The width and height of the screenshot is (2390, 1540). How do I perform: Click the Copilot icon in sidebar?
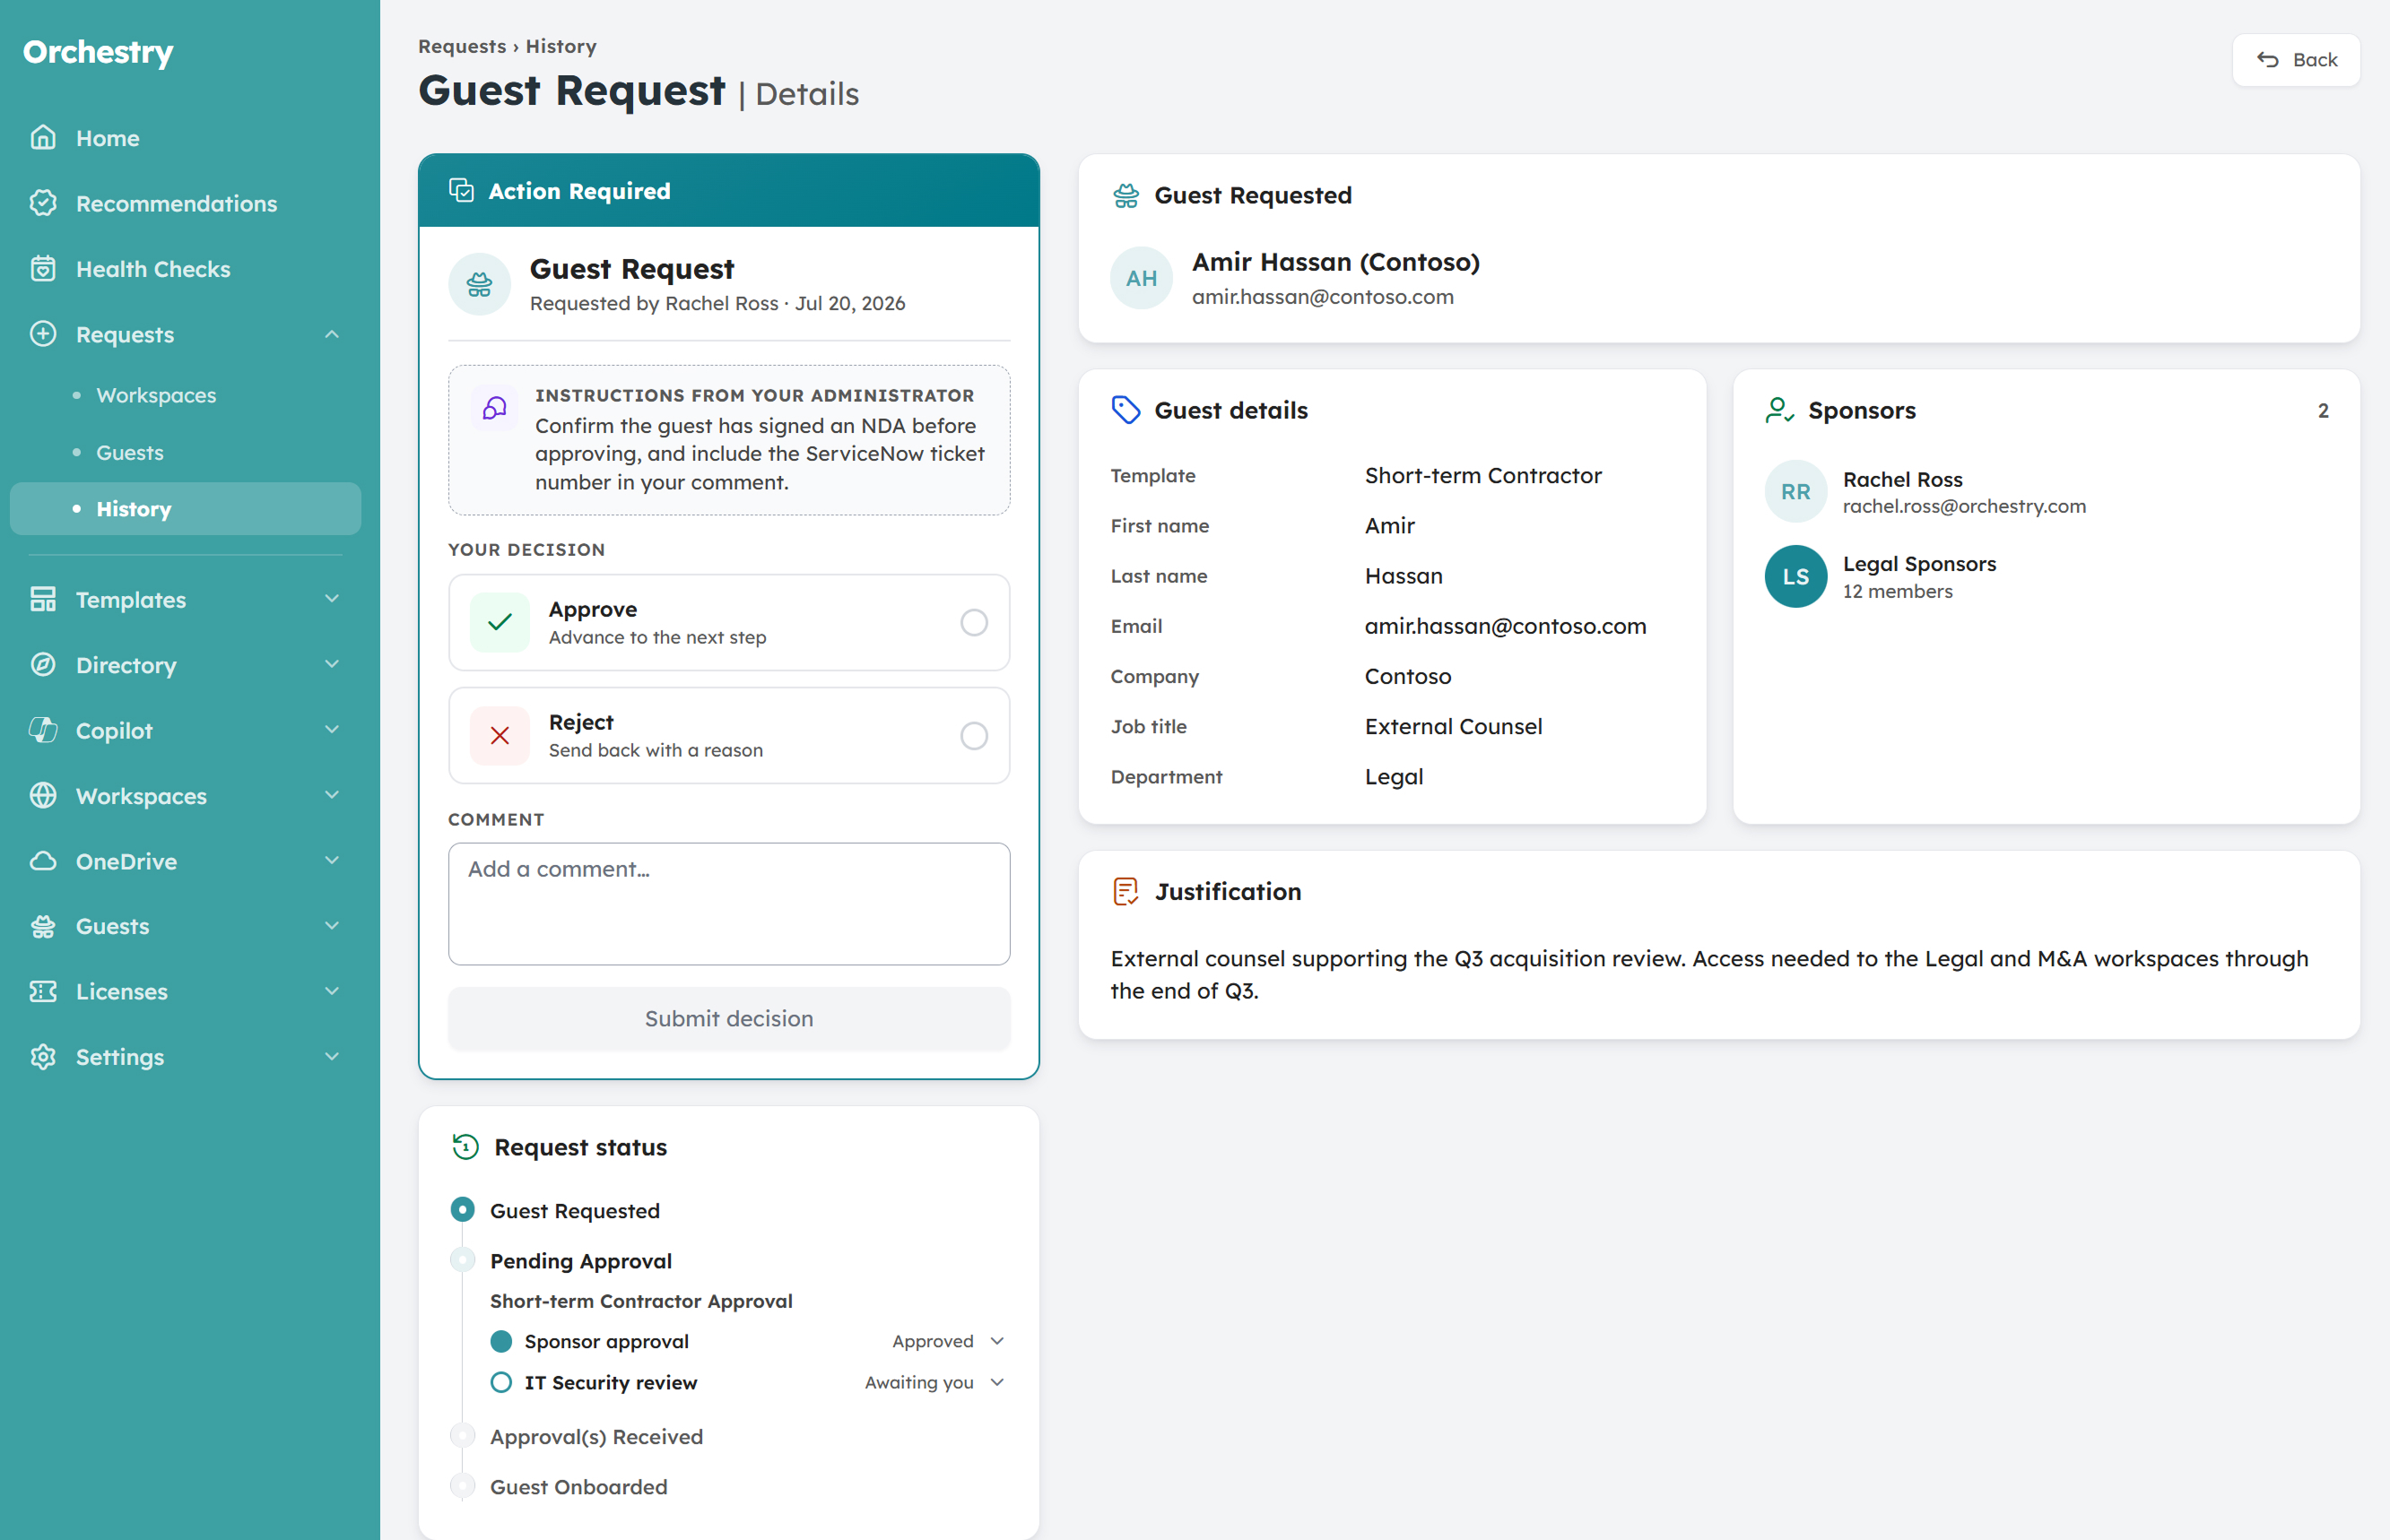coord(43,730)
